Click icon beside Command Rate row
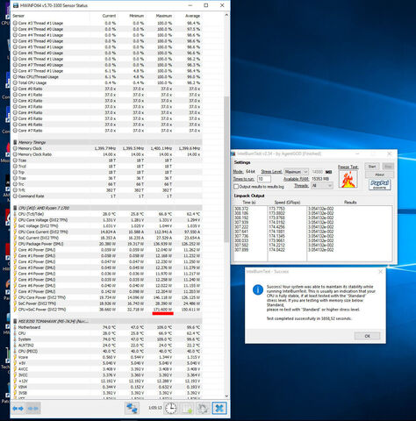The height and width of the screenshot is (421, 416). (x=15, y=196)
